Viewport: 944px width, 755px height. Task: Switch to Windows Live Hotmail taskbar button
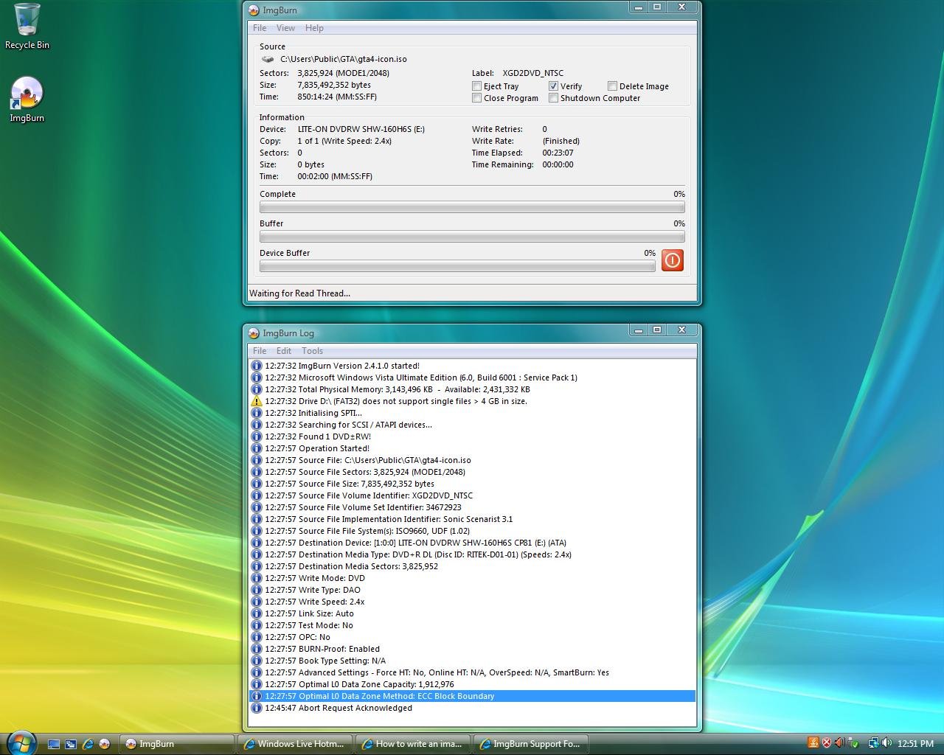click(294, 744)
